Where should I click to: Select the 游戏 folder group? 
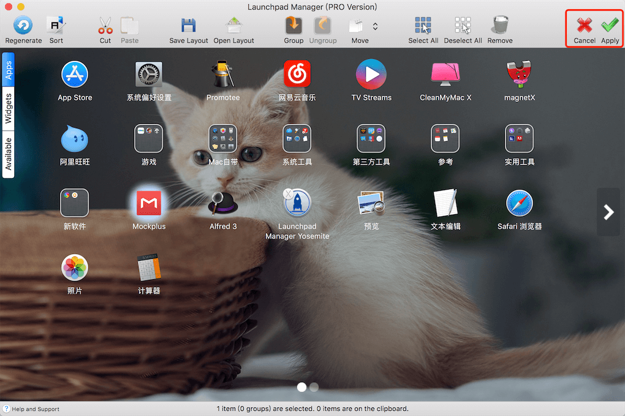(x=149, y=139)
